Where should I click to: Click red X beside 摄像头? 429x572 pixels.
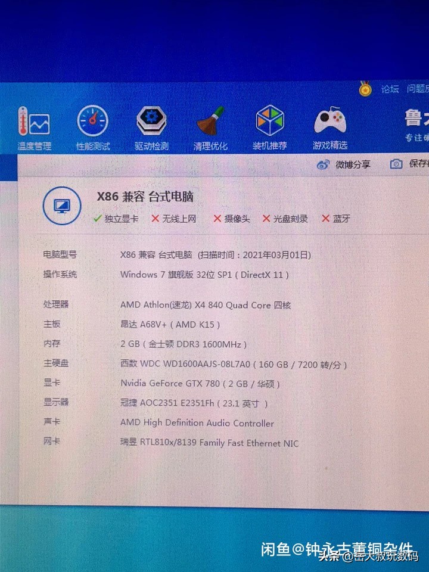217,218
